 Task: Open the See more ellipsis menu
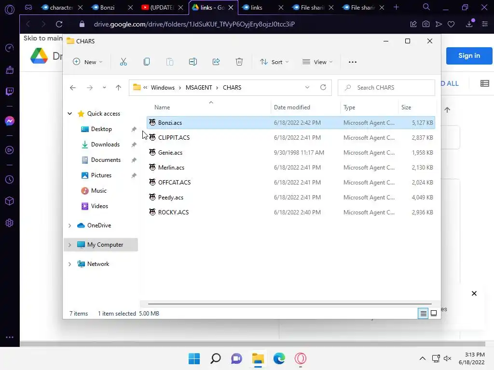tap(353, 62)
